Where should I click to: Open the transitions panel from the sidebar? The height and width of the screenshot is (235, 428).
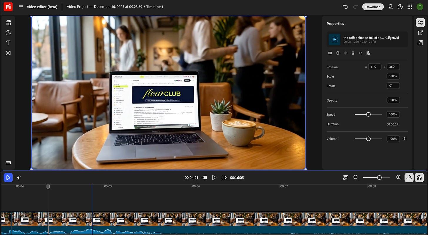click(x=8, y=53)
